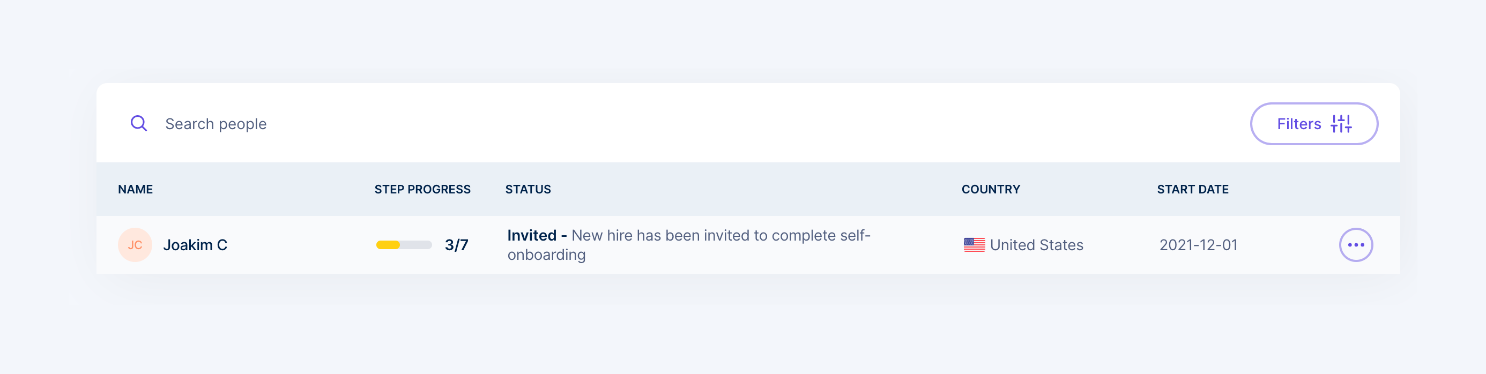Click the self-onboarding status description text
Image resolution: width=1486 pixels, height=374 pixels.
720,236
